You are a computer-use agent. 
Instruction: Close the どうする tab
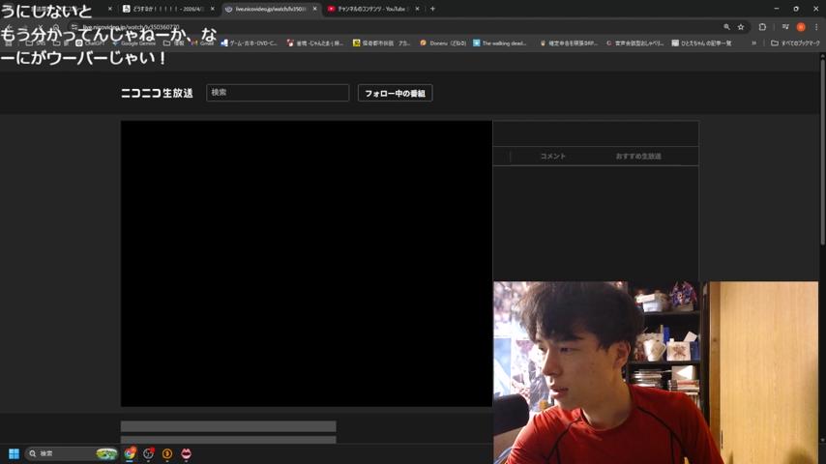click(x=212, y=9)
